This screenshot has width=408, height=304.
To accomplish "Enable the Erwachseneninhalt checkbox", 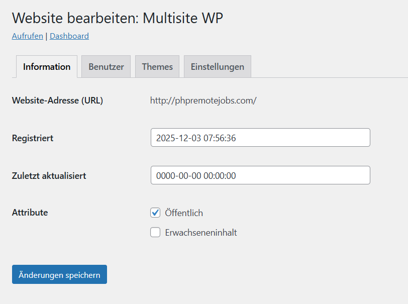I will coord(155,232).
